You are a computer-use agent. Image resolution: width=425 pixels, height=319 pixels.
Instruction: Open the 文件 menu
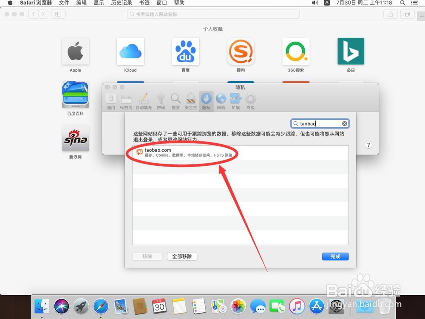64,3
